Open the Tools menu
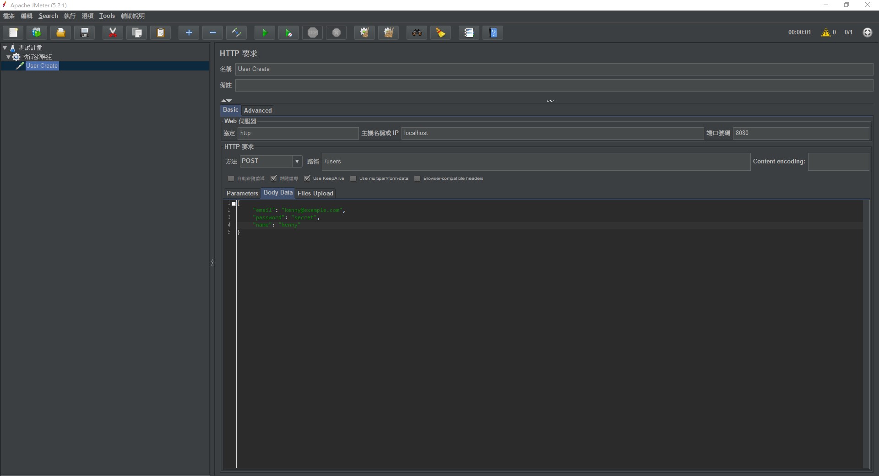Viewport: 879px width, 476px height. [x=107, y=16]
